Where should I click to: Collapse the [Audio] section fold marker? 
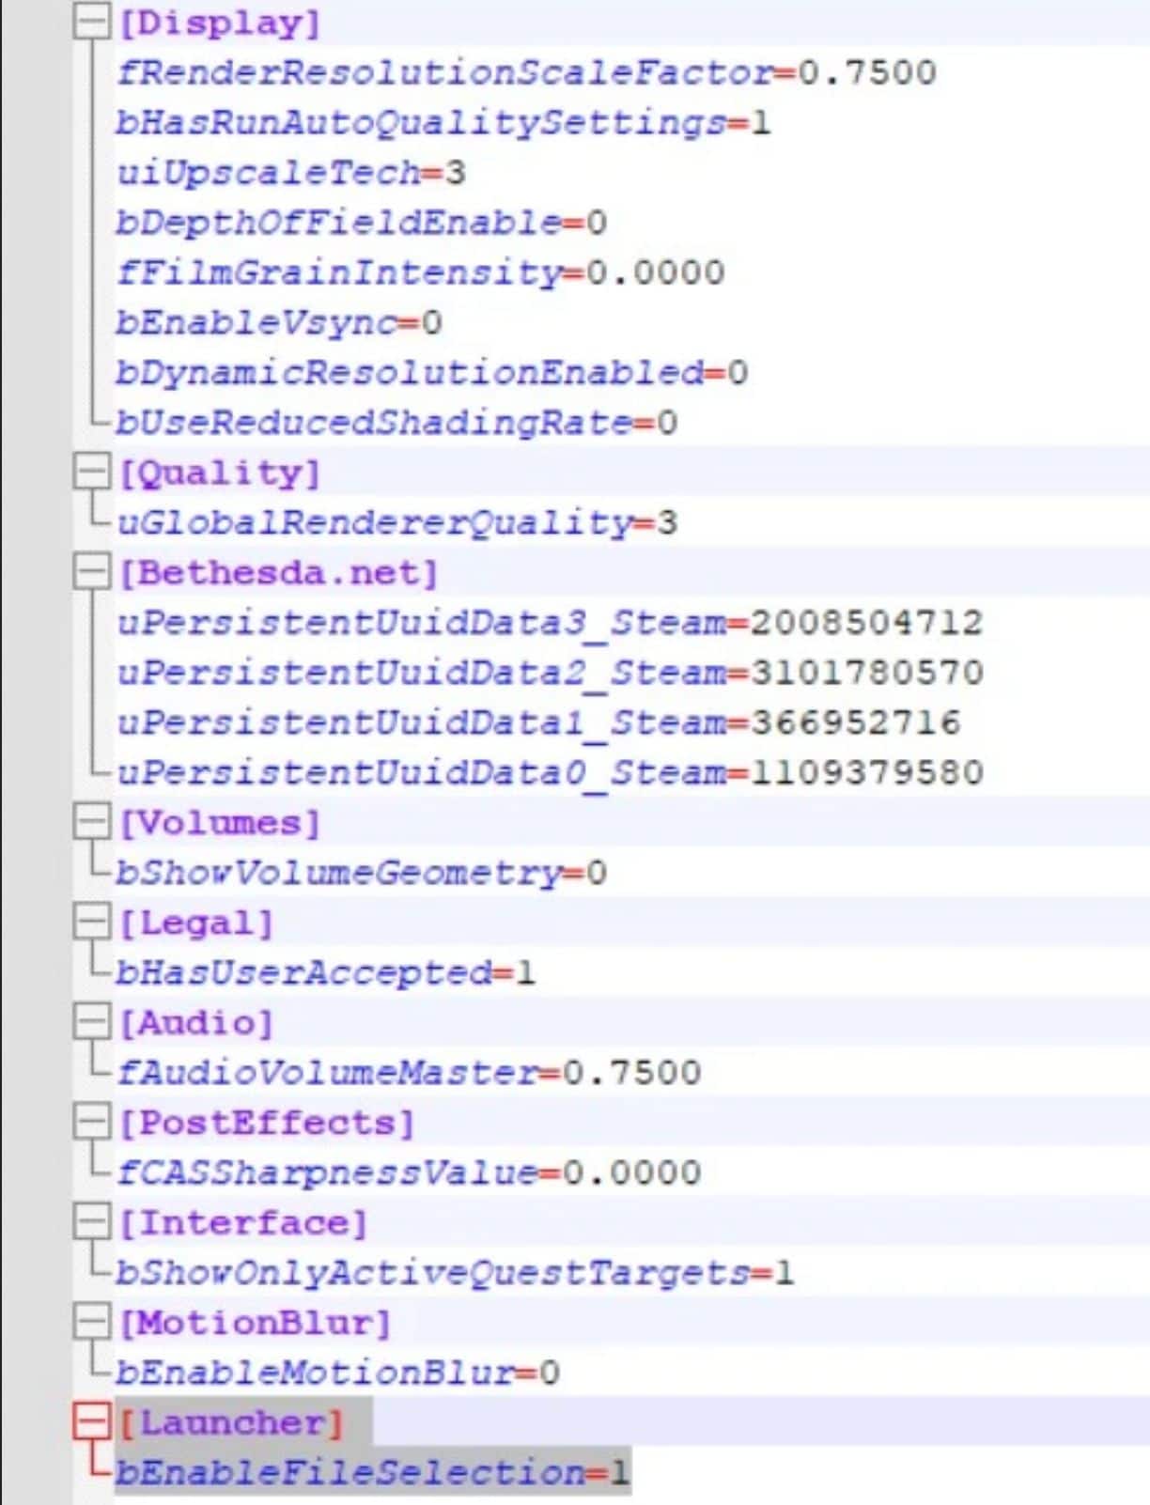coord(91,1022)
